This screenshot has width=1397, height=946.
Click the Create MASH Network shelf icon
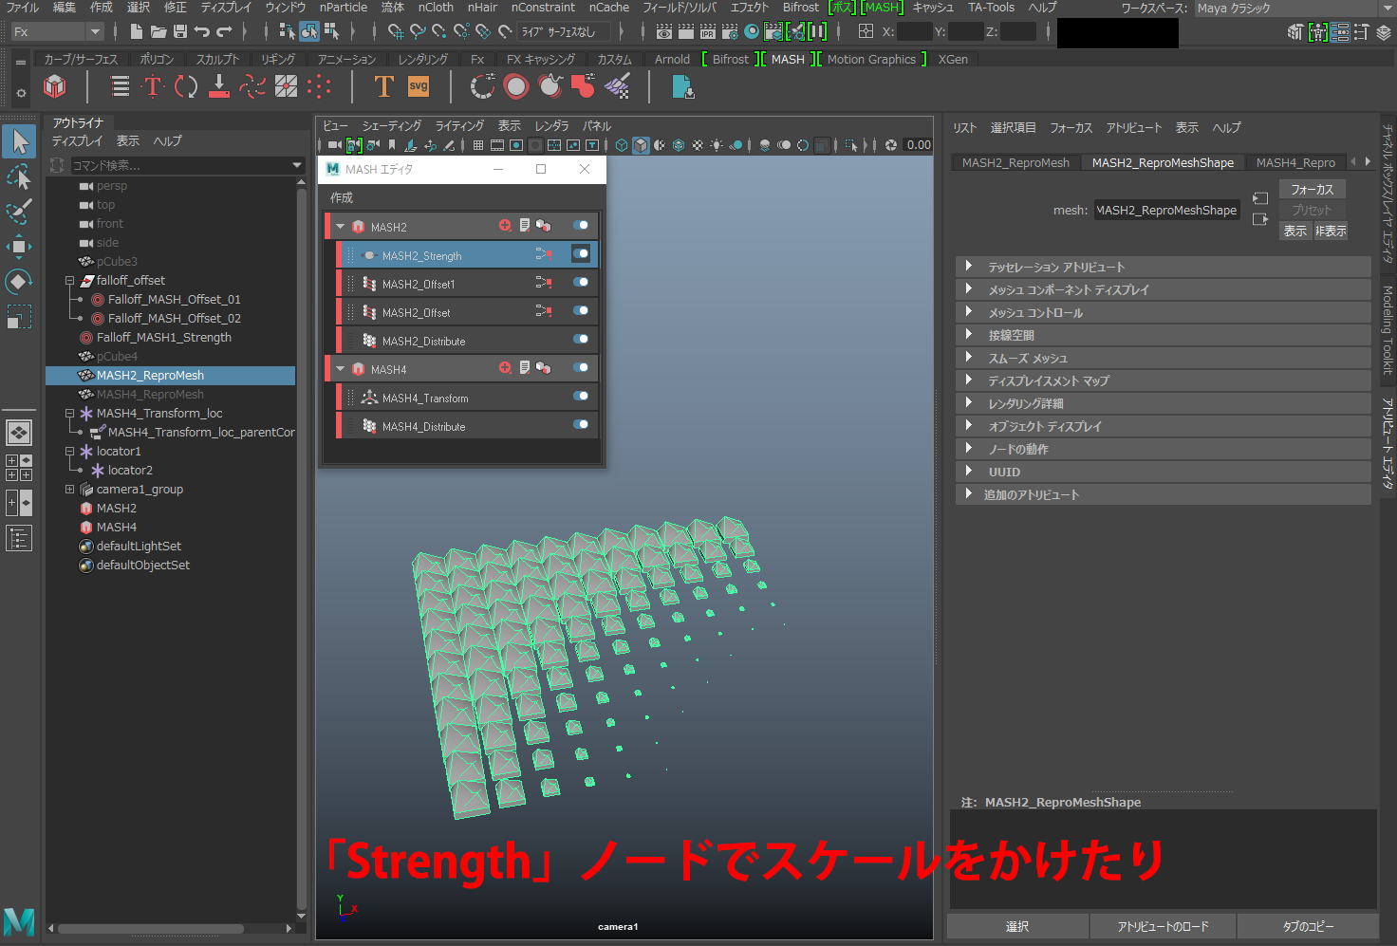point(55,87)
